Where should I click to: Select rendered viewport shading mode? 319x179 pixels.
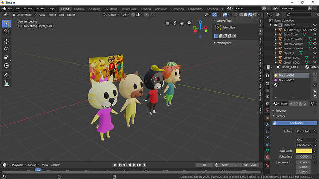click(x=254, y=15)
